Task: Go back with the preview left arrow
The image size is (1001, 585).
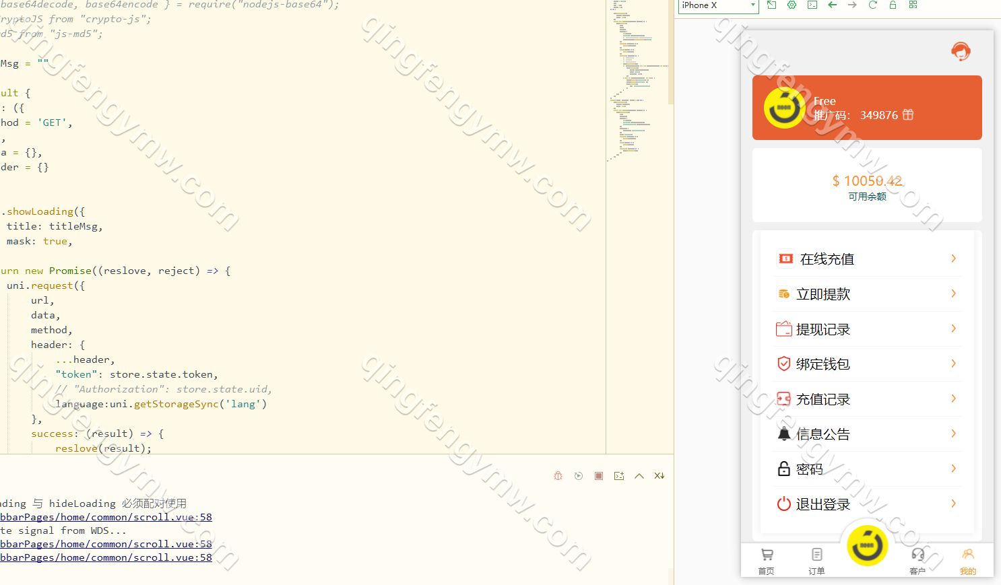Action: (x=833, y=5)
